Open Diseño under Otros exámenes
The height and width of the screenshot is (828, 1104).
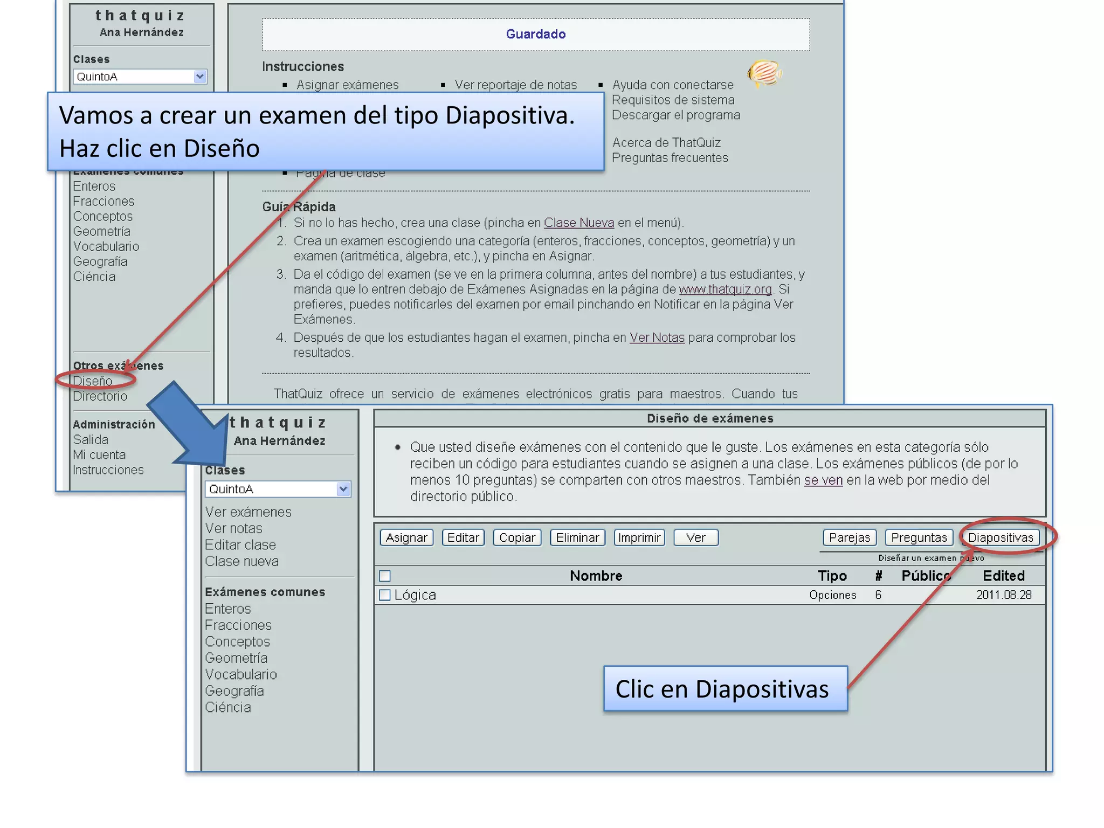click(x=93, y=381)
